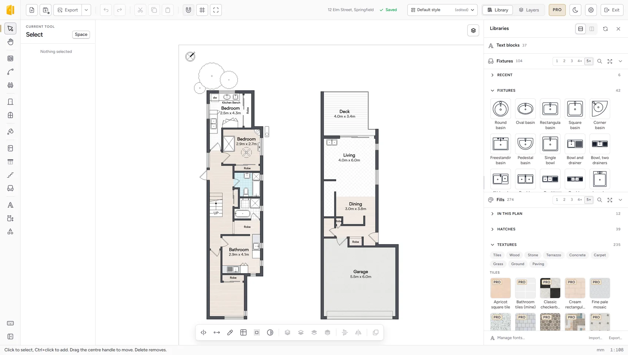Click the Undo arrow
628x355 pixels.
(x=106, y=10)
